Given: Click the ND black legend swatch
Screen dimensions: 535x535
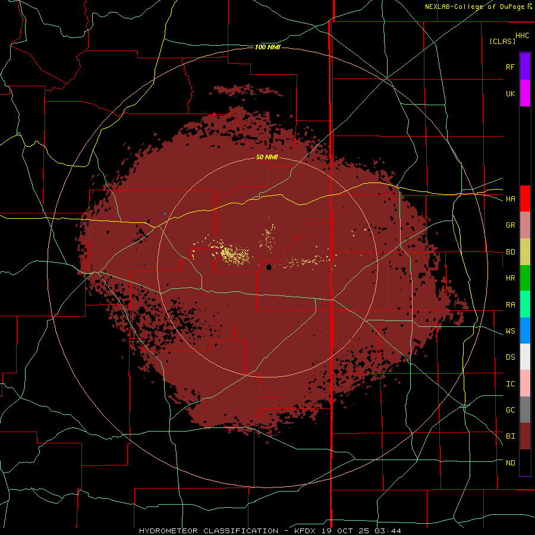Looking at the screenshot, I should (525, 462).
